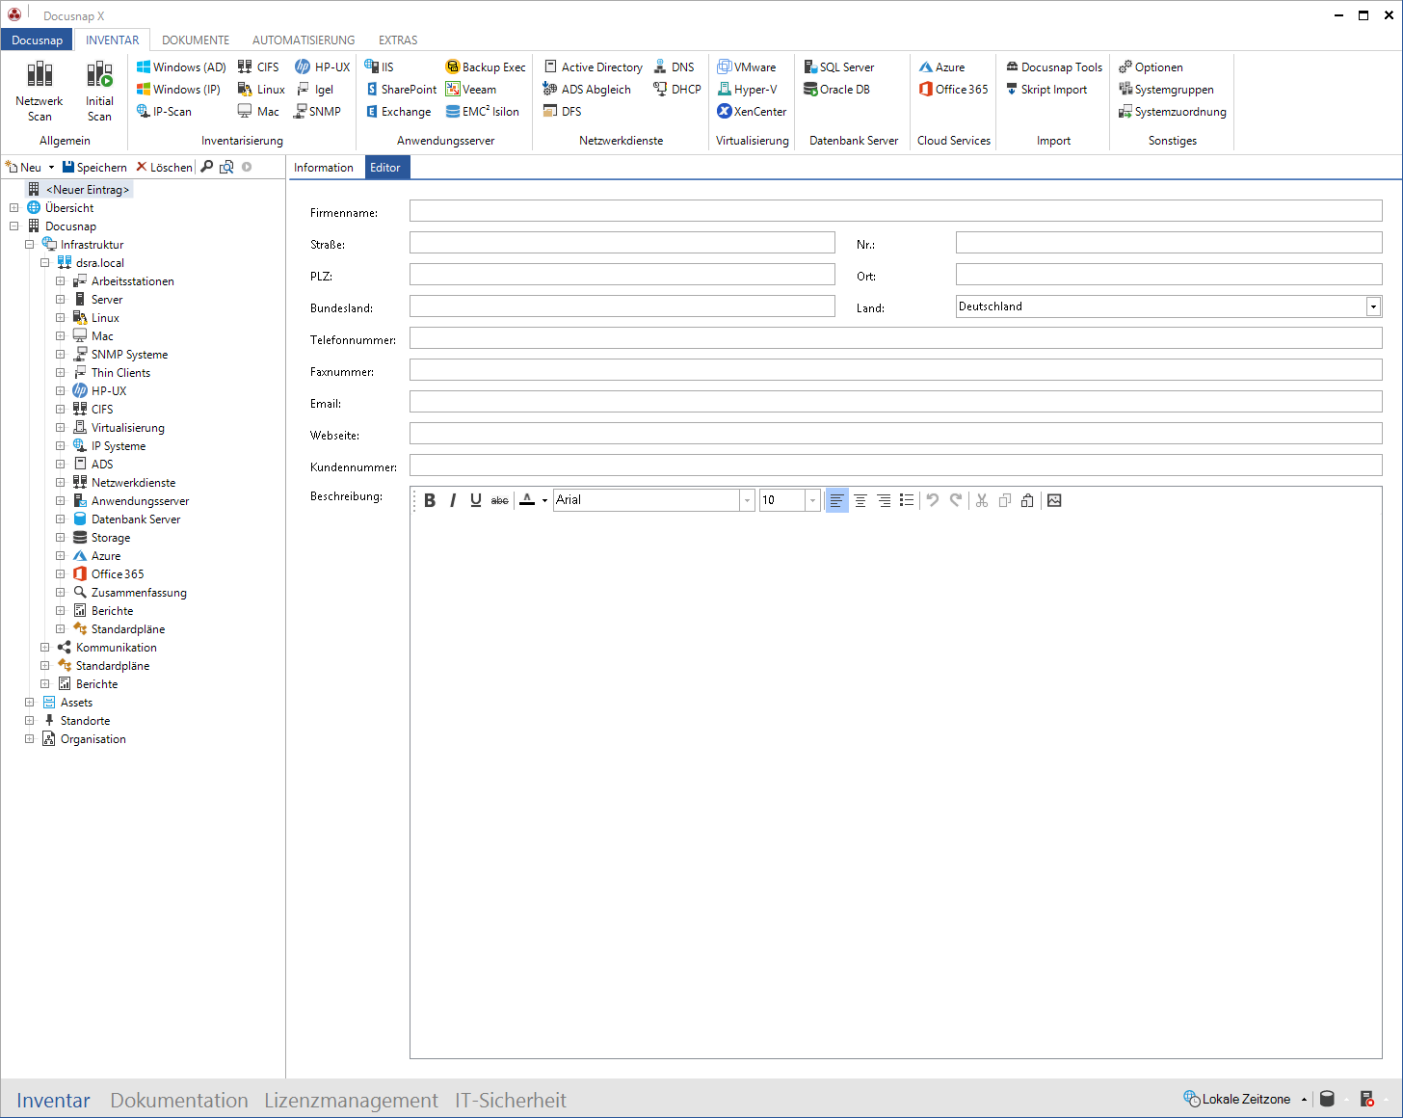This screenshot has height=1118, width=1403.
Task: Go to the Lizenzmanagement module
Action: [352, 1100]
